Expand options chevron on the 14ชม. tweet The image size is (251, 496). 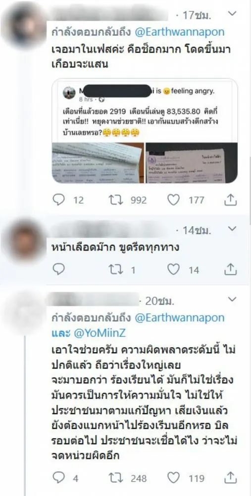coord(232,228)
